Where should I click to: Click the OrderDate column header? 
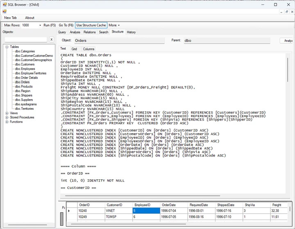[x=174, y=205]
